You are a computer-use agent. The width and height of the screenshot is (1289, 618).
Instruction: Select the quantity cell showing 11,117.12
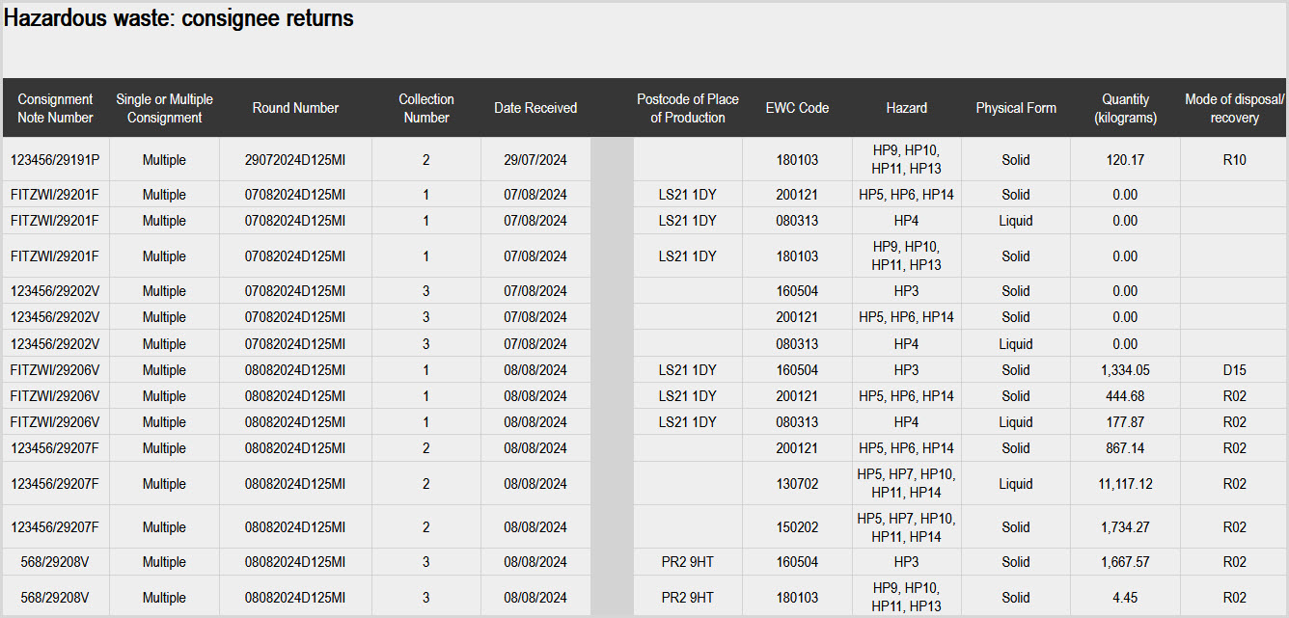[1125, 484]
